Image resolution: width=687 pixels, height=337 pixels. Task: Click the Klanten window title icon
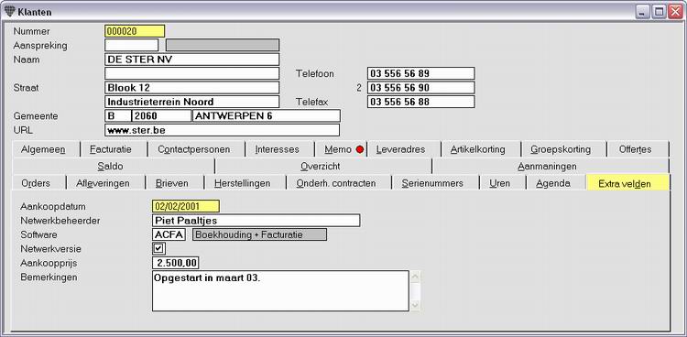9,12
